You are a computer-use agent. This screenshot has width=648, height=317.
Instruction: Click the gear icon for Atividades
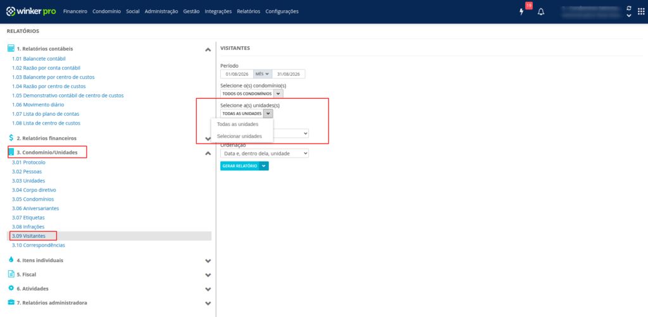pos(11,288)
